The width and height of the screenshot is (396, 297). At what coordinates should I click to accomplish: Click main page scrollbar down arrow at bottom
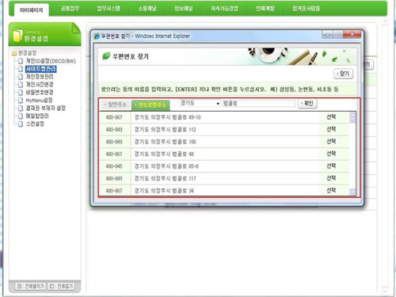[385, 291]
